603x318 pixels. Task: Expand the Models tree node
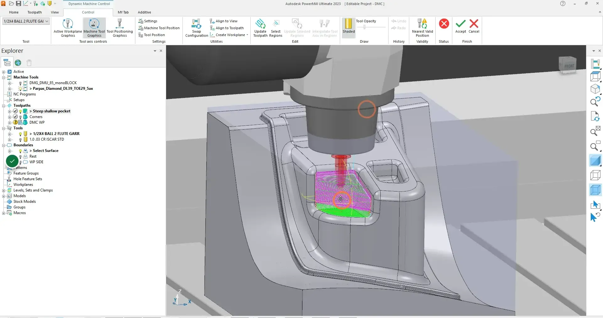pyautogui.click(x=4, y=196)
